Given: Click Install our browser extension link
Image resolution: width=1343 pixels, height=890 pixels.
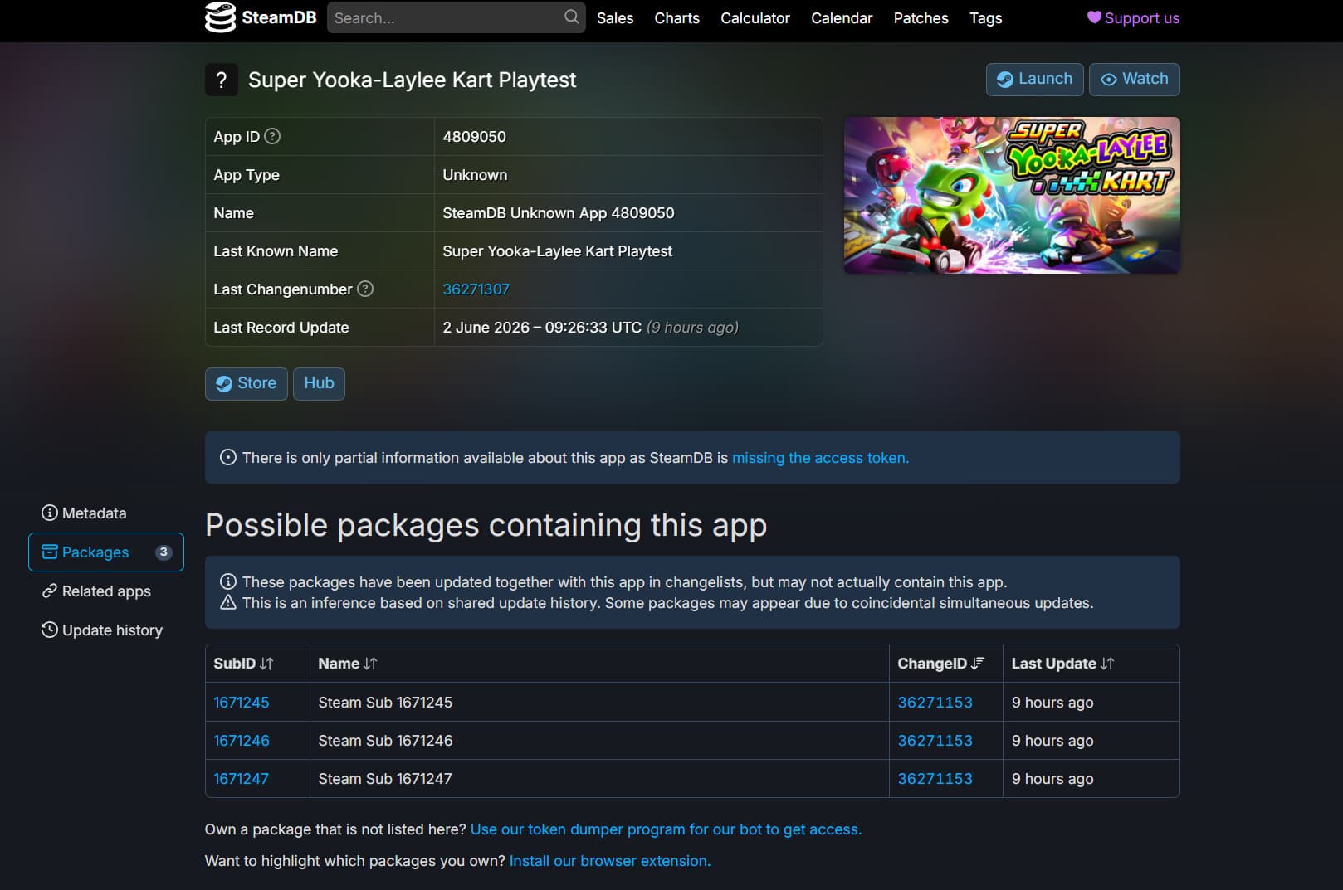Looking at the screenshot, I should [x=610, y=861].
